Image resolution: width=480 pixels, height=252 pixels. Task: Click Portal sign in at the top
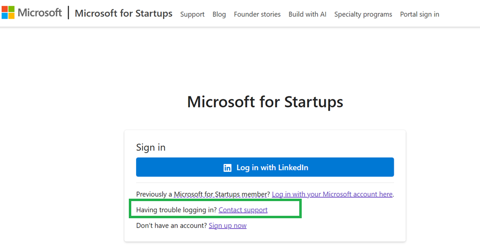pyautogui.click(x=419, y=14)
